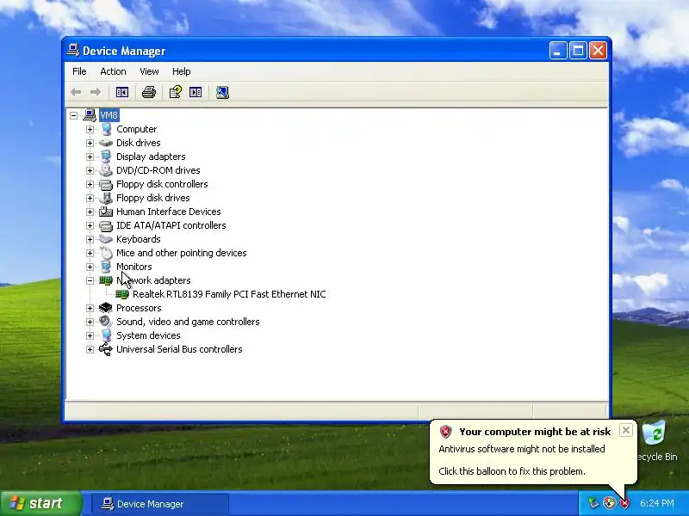Click the Display adapters icon
The image size is (689, 516).
tap(106, 157)
